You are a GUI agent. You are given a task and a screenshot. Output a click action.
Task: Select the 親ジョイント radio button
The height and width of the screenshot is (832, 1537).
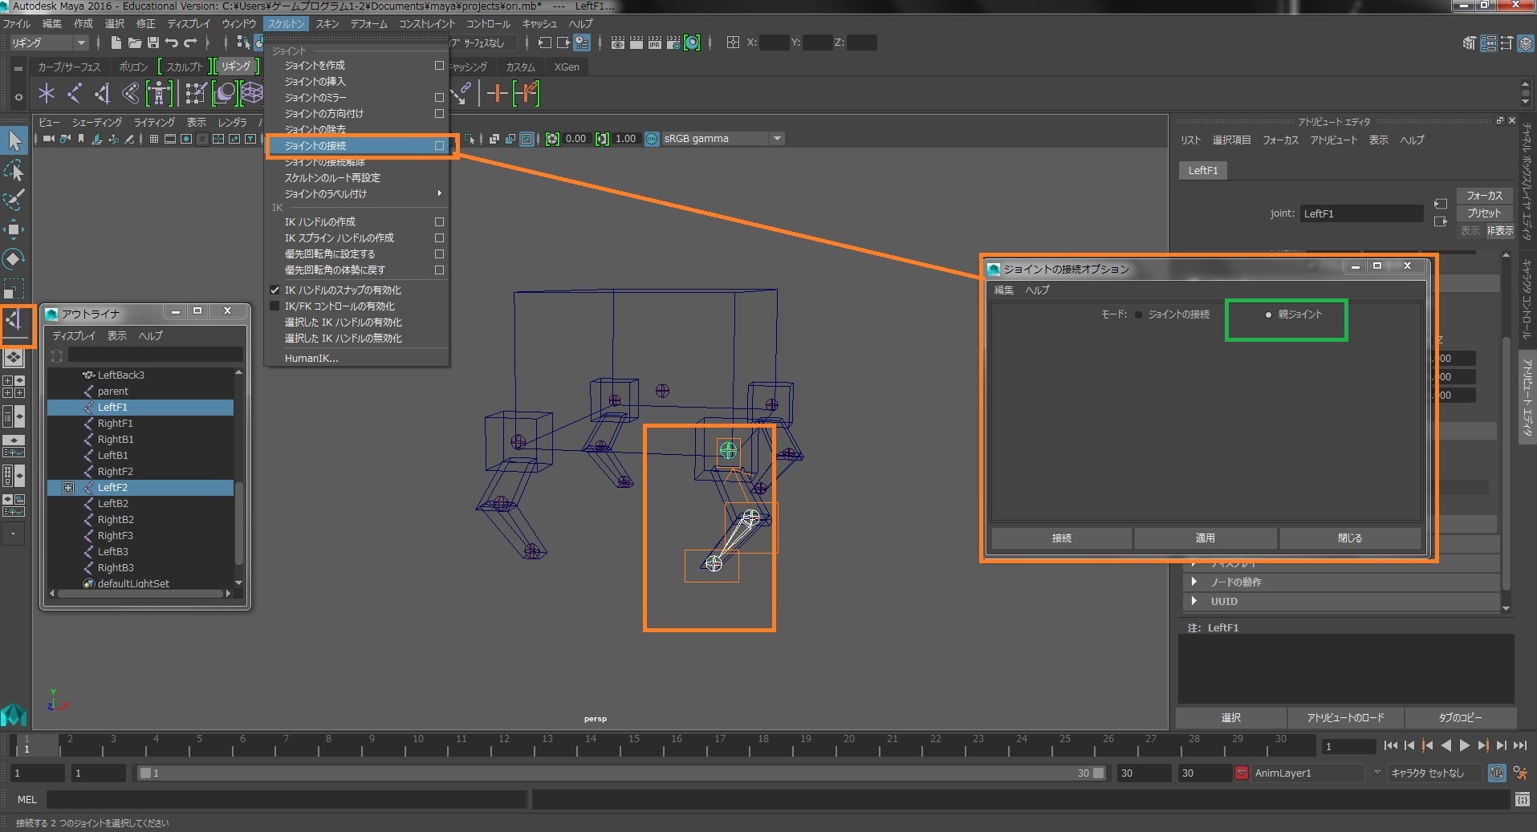[x=1268, y=315]
